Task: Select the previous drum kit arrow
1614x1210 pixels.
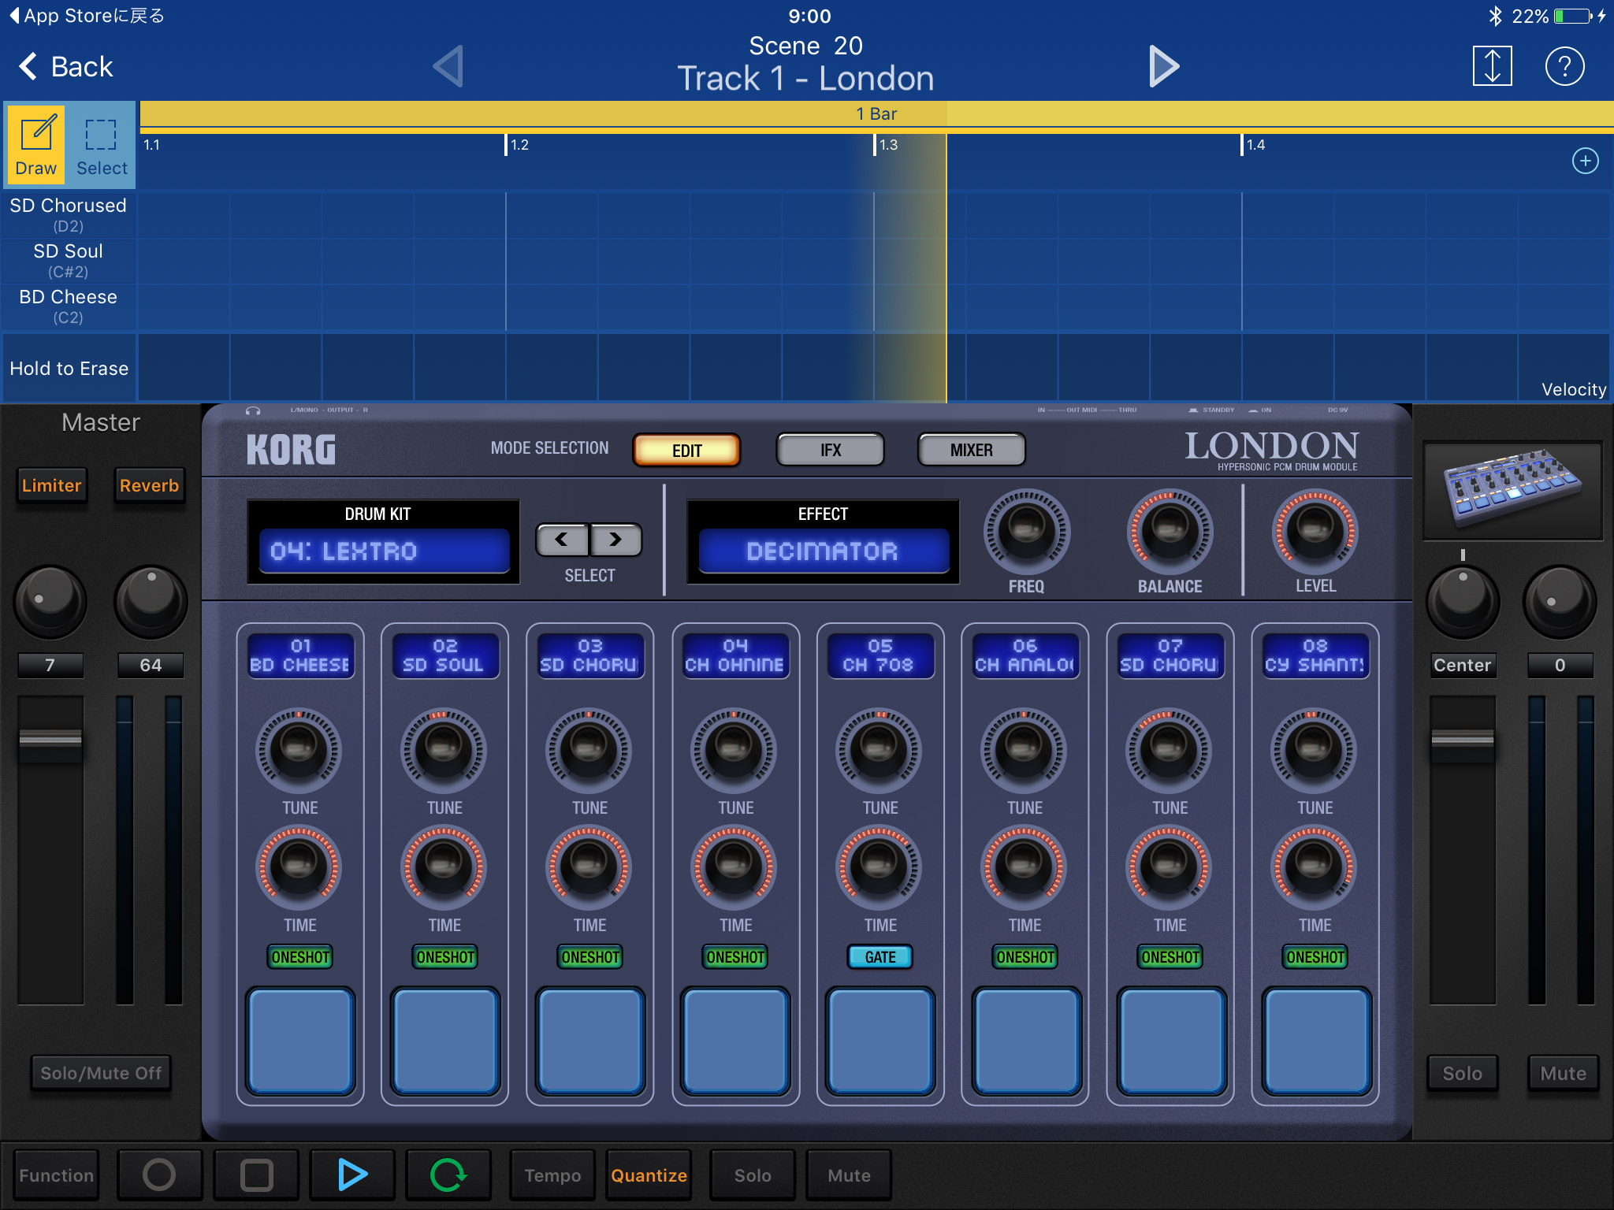Action: coord(562,540)
